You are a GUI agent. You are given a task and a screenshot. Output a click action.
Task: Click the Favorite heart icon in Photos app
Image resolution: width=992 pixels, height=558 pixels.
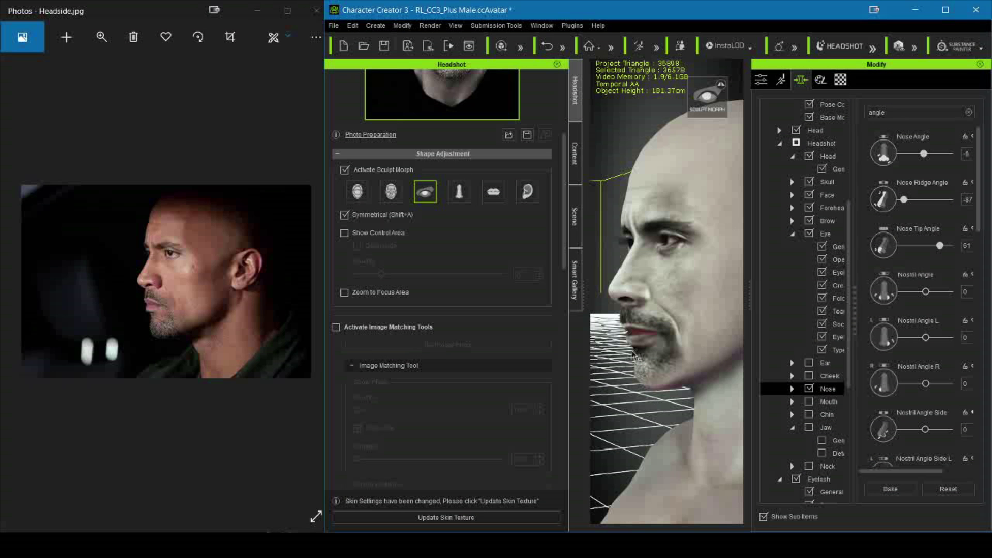coord(165,37)
